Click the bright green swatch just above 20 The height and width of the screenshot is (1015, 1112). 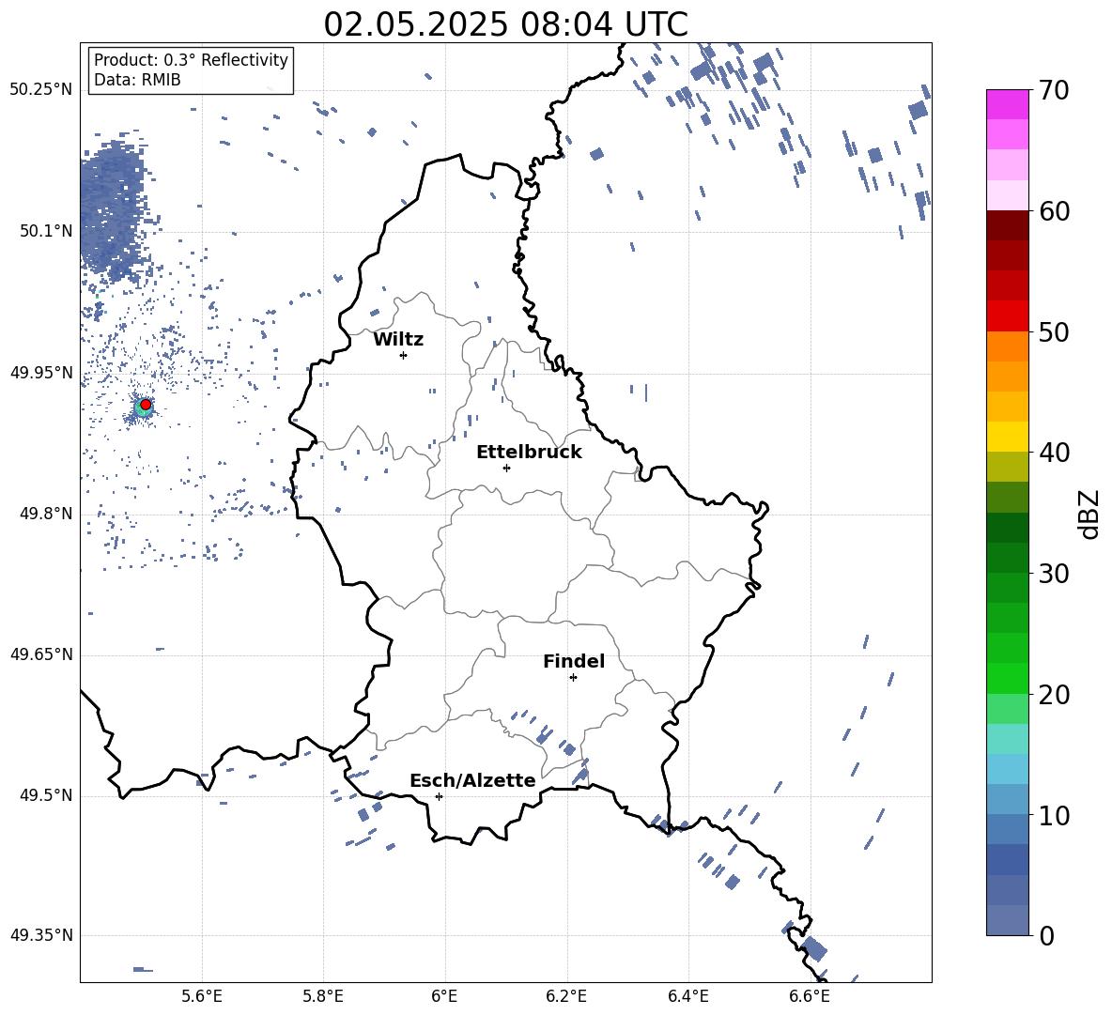1007,679
